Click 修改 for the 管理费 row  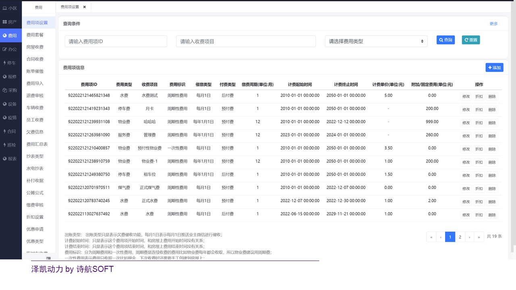[466, 136]
